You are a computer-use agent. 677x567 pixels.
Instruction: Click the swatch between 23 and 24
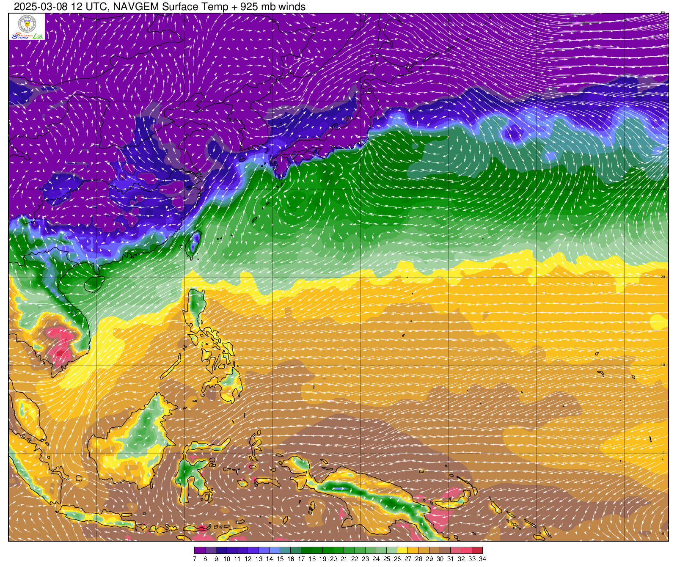pos(371,550)
